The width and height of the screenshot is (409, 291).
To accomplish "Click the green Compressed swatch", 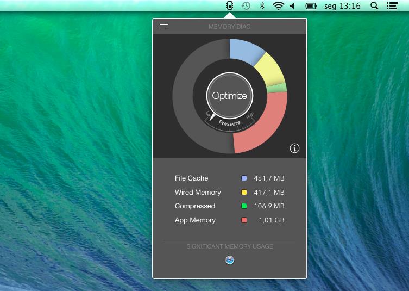I will (244, 206).
